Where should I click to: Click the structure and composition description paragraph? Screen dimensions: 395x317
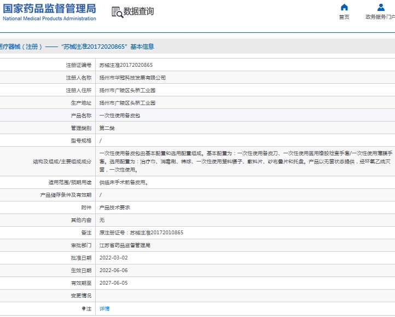click(x=246, y=162)
